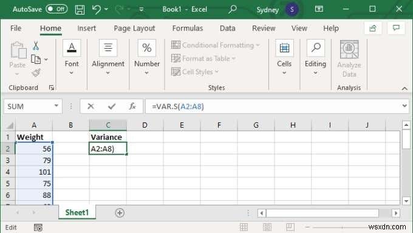Expand the formula bar chevron
Screen dimensions: 413x233
pos(404,106)
